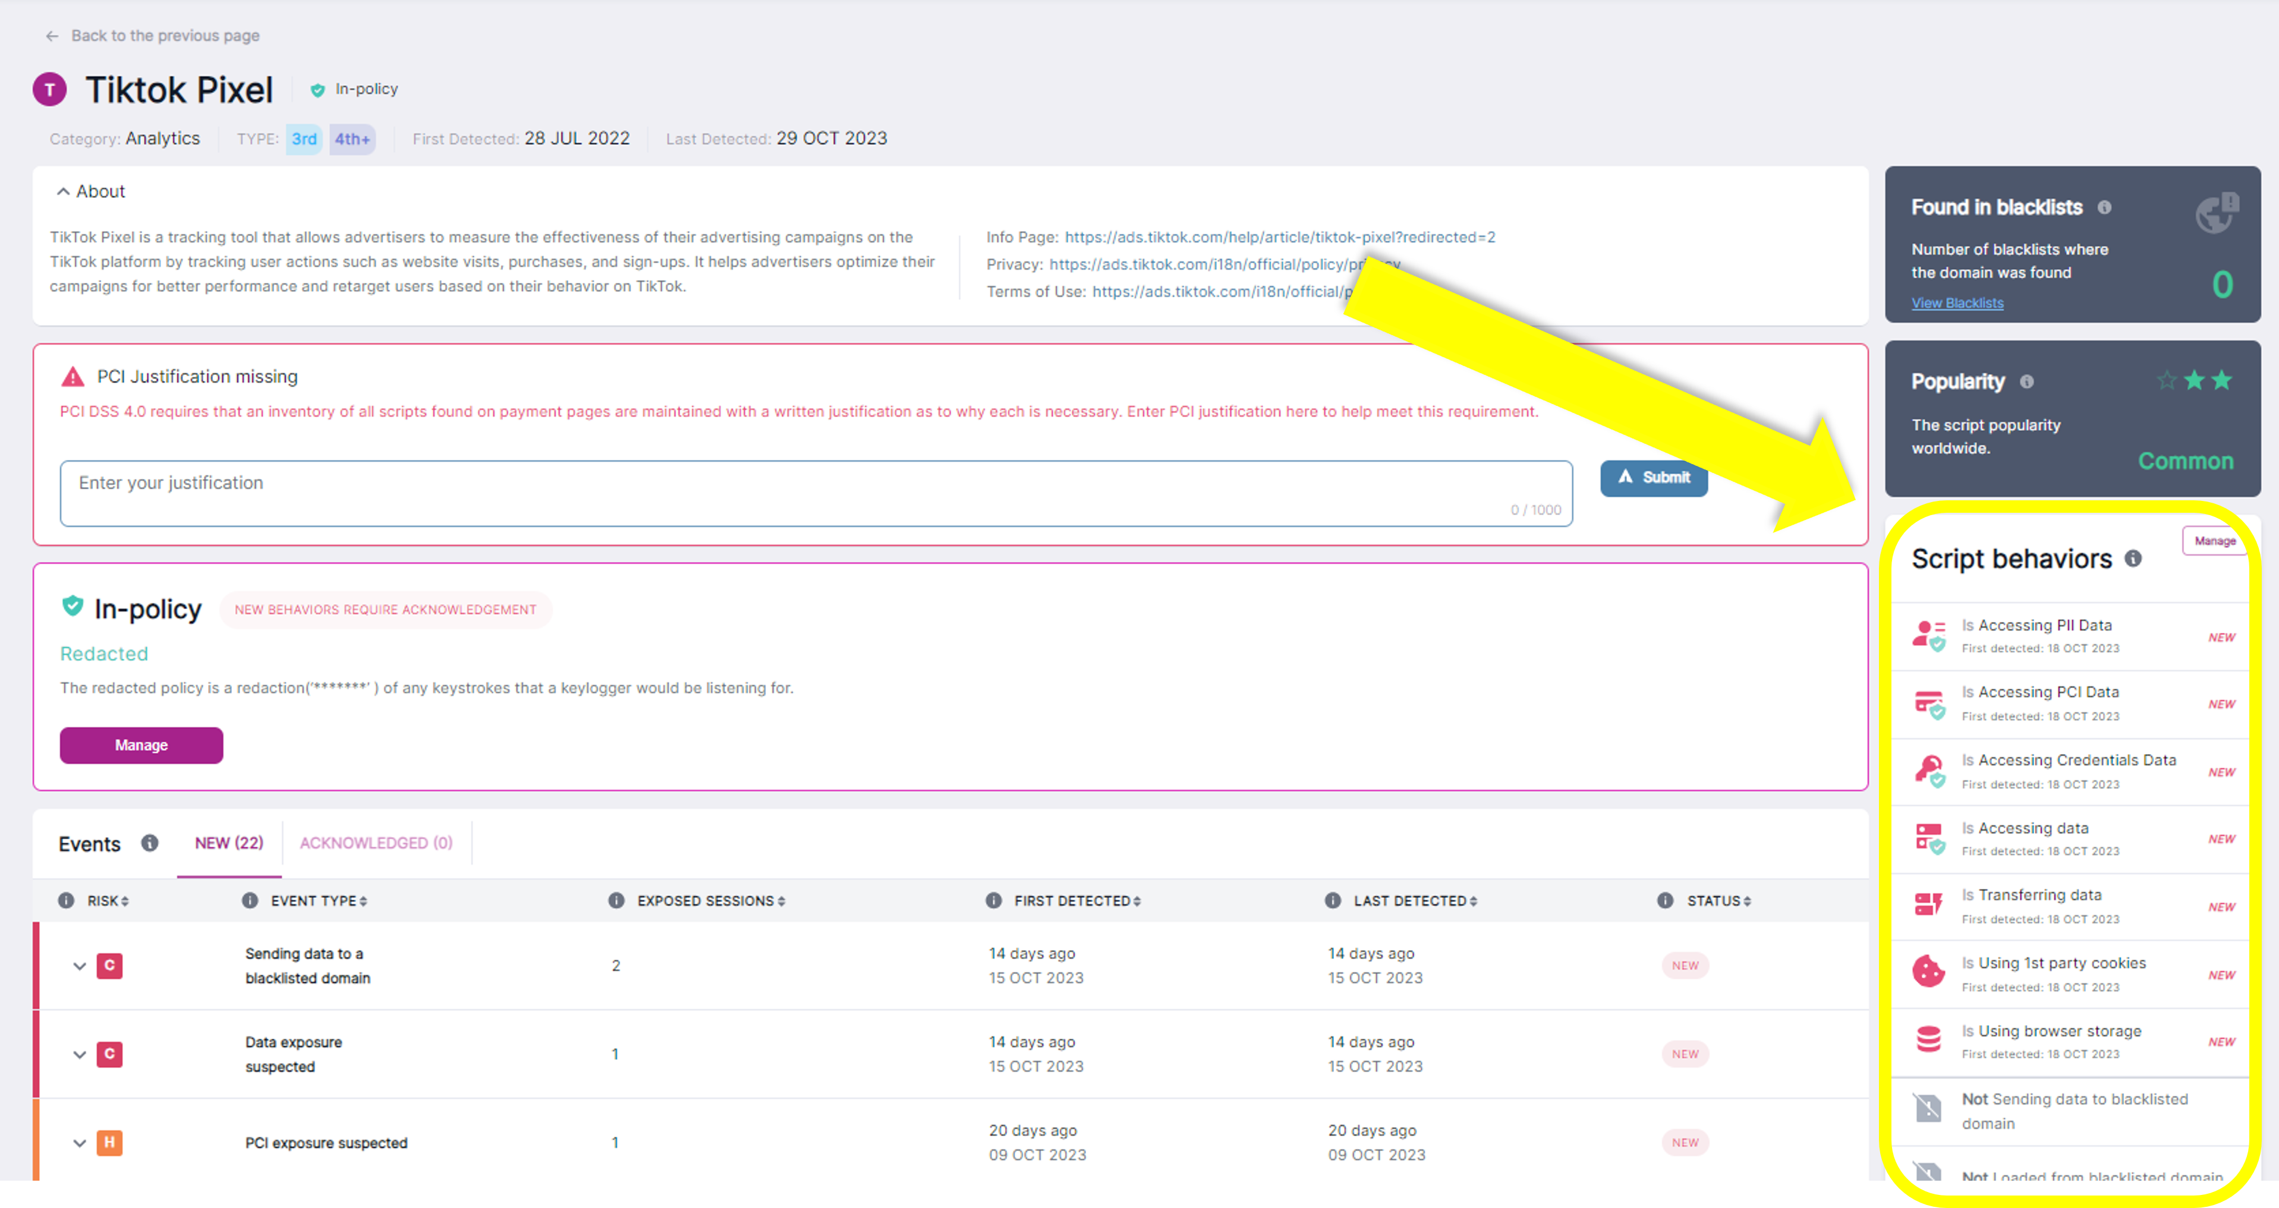The height and width of the screenshot is (1208, 2279).
Task: Click the Is Transferring data icon
Action: [1929, 905]
